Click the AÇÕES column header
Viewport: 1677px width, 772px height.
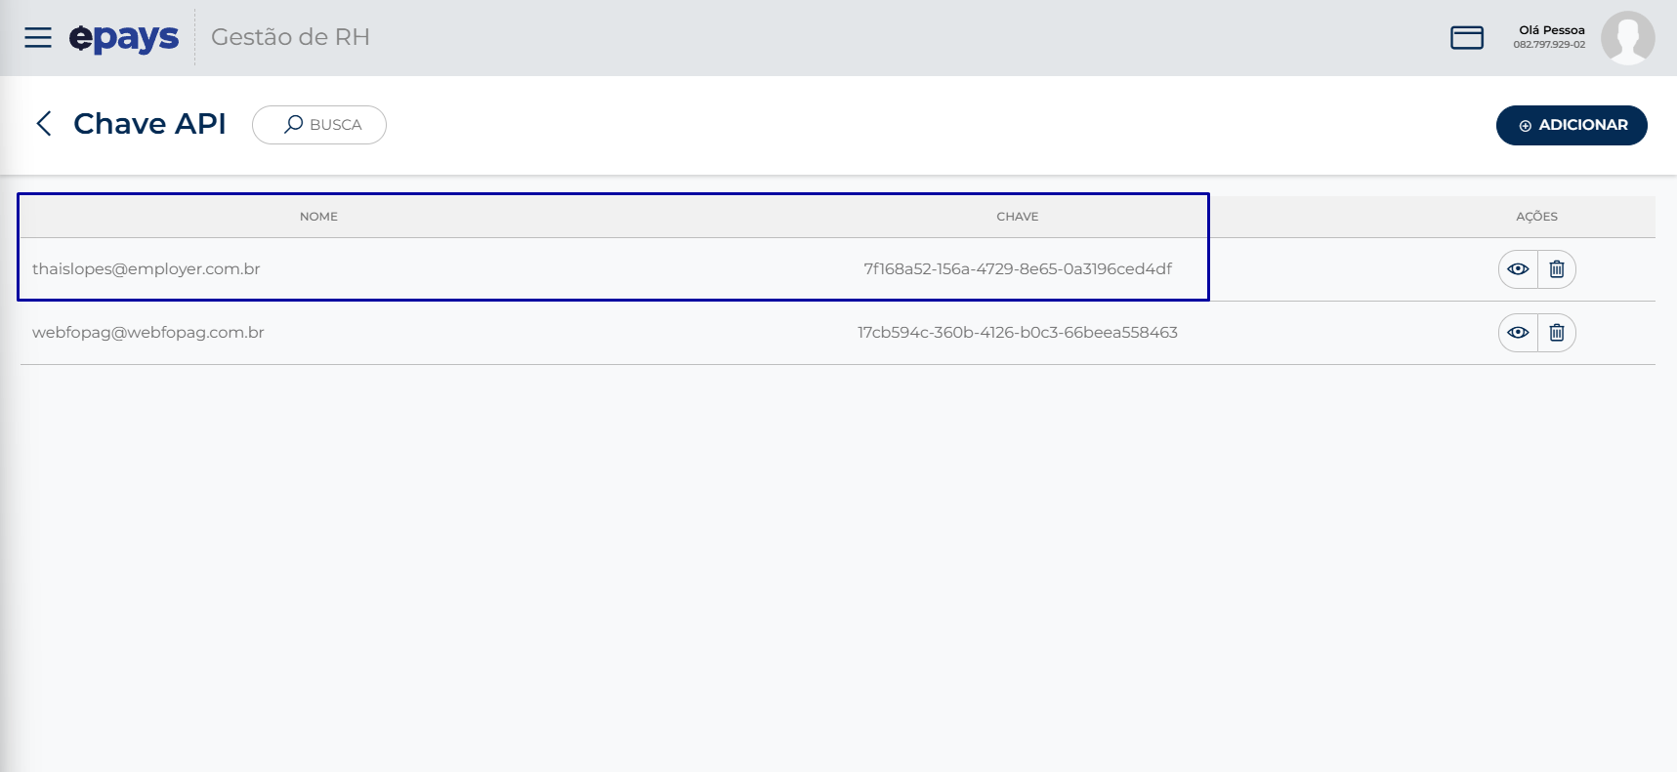pos(1536,217)
